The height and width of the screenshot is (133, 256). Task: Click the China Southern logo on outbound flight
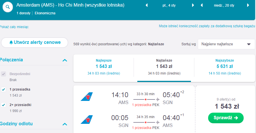tap(87, 97)
